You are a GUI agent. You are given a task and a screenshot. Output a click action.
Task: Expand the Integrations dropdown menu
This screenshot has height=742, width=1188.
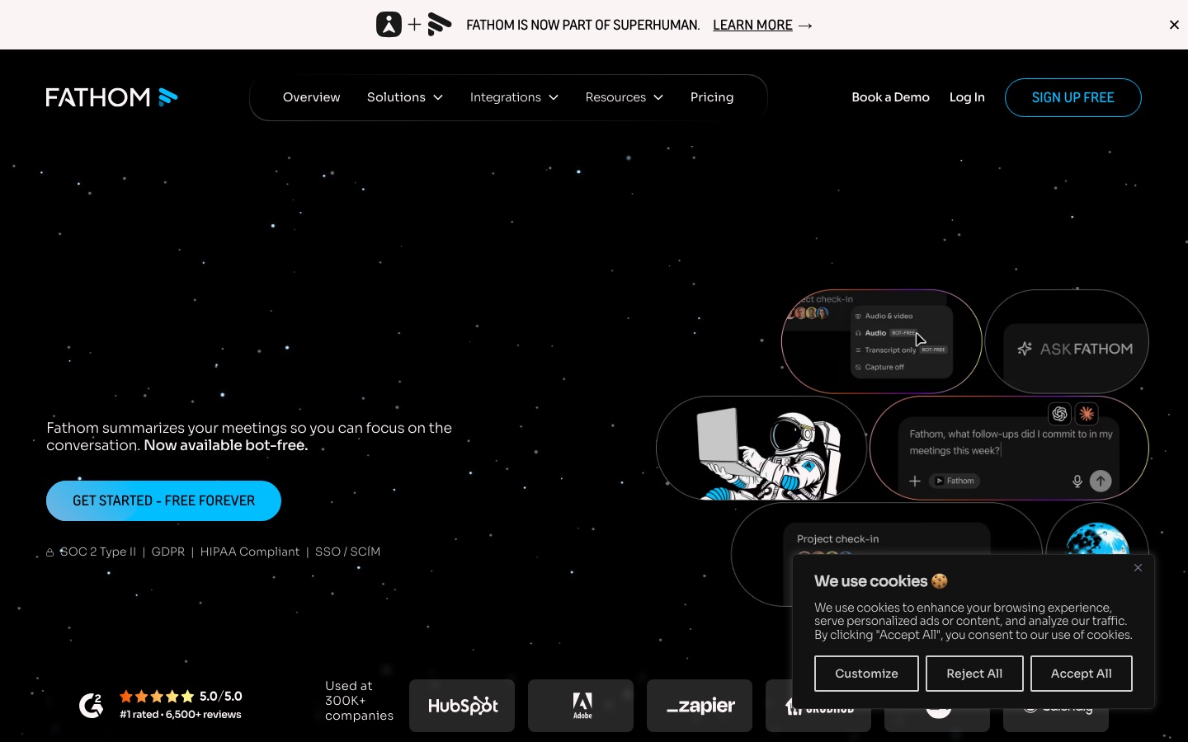[x=514, y=97]
